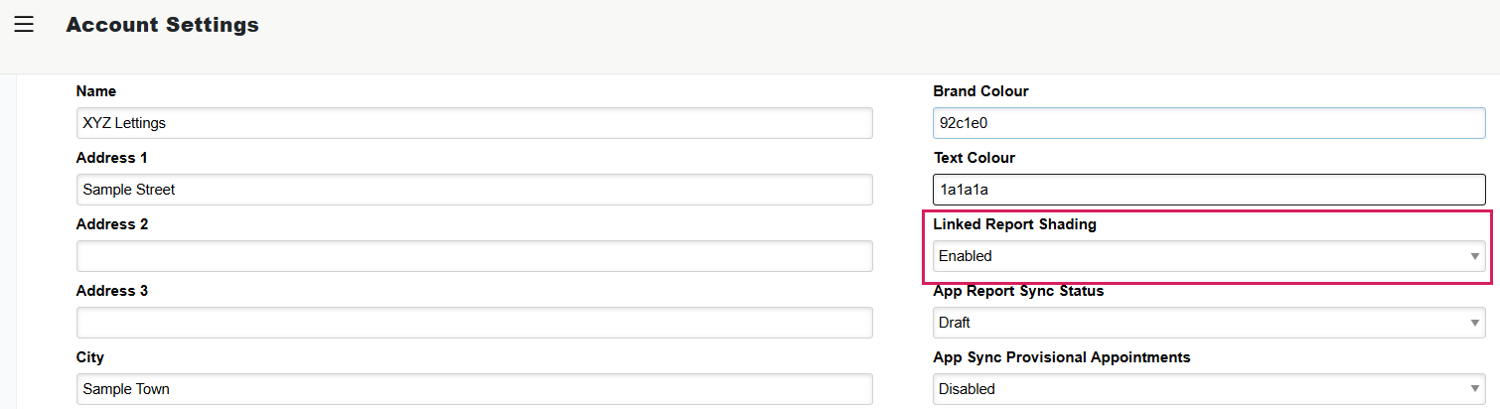The image size is (1500, 409).
Task: Click the Account Settings page heading
Action: 162,25
